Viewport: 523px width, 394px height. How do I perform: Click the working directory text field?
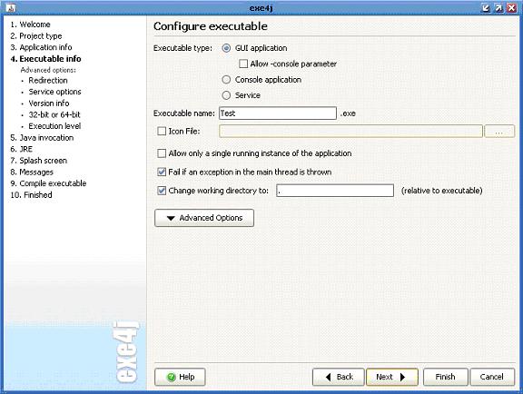pyautogui.click(x=335, y=191)
